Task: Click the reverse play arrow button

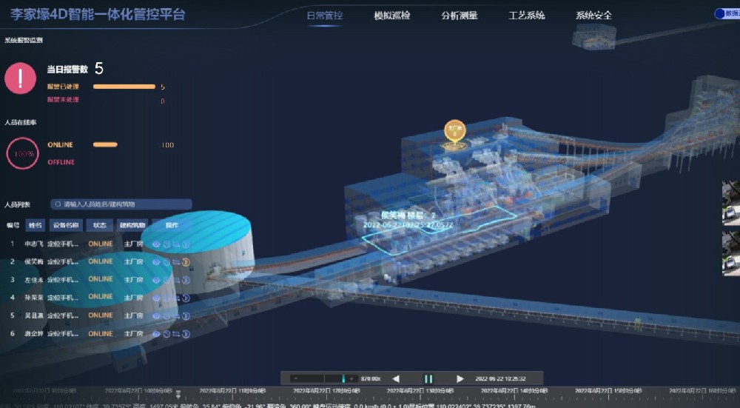Action: coord(396,378)
